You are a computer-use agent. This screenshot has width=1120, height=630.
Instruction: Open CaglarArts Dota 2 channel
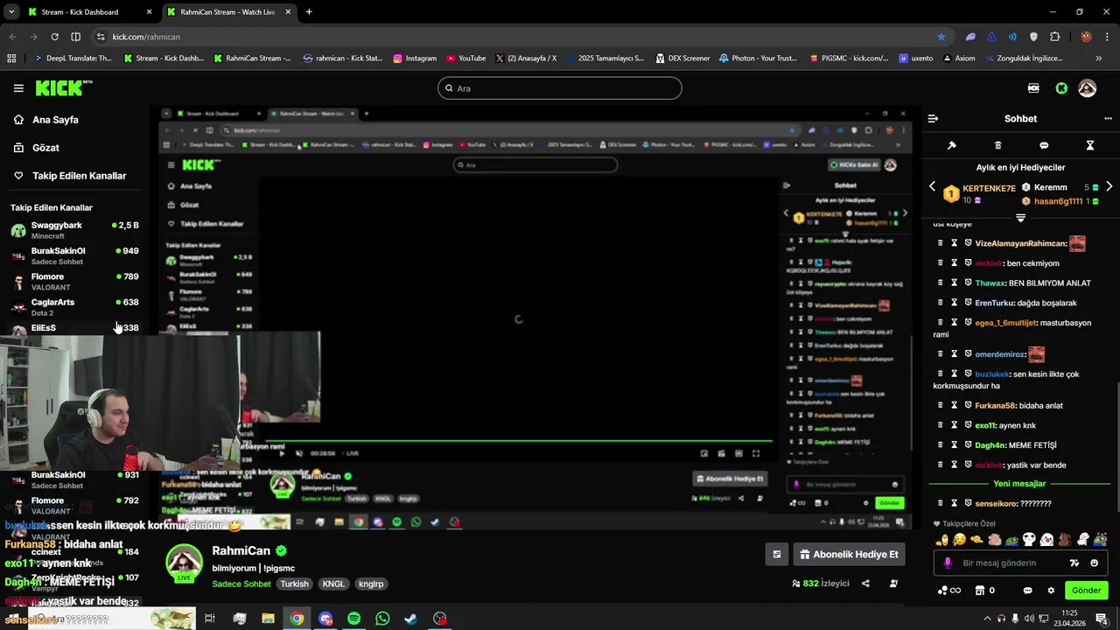pos(74,306)
